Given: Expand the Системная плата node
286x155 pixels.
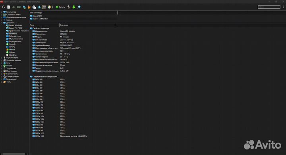Looking at the screenshot, I should pyautogui.click(x=2, y=15).
